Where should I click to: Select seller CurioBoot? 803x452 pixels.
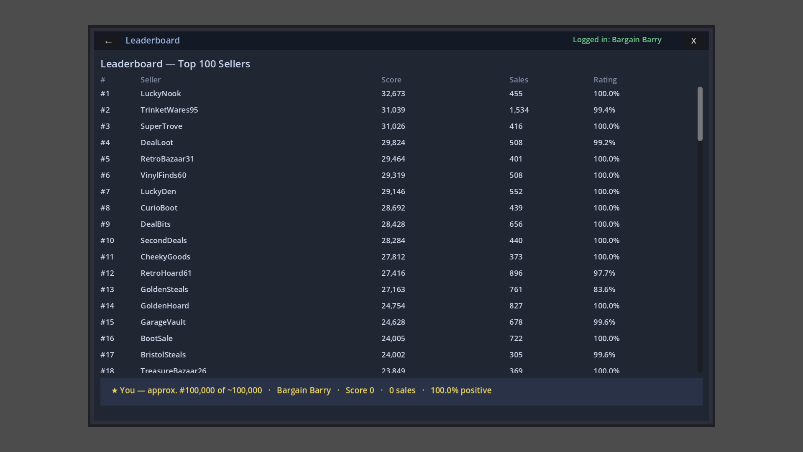pos(159,208)
